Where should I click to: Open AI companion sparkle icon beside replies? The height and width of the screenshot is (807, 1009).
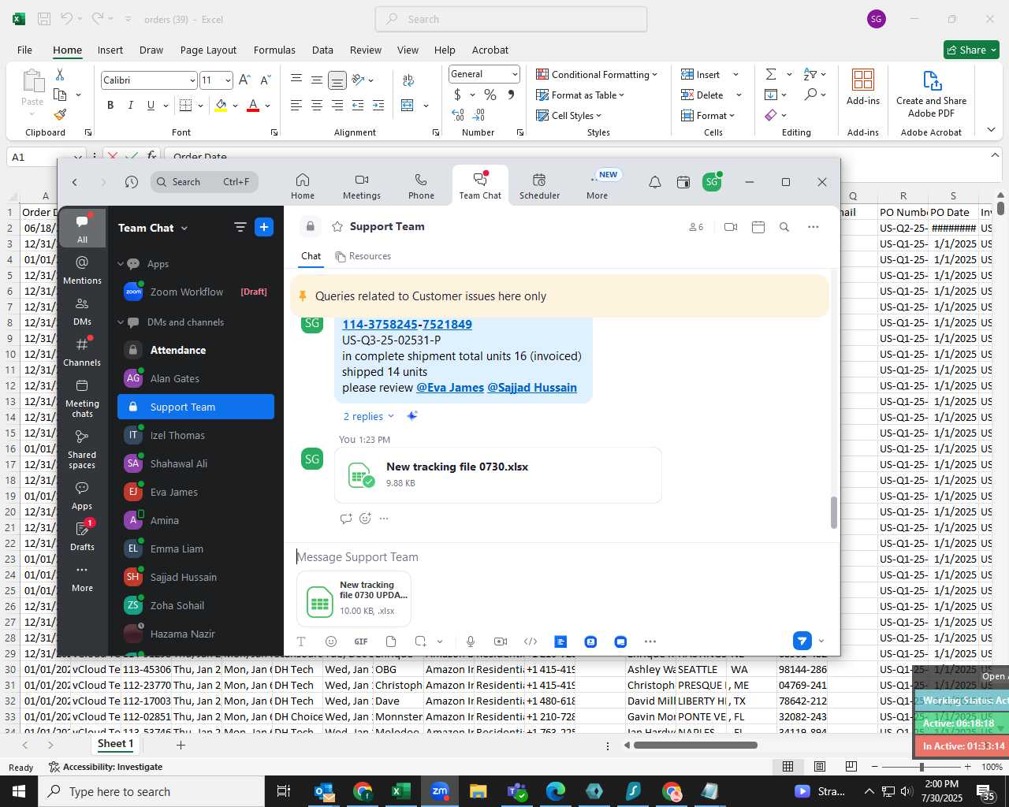coord(411,416)
